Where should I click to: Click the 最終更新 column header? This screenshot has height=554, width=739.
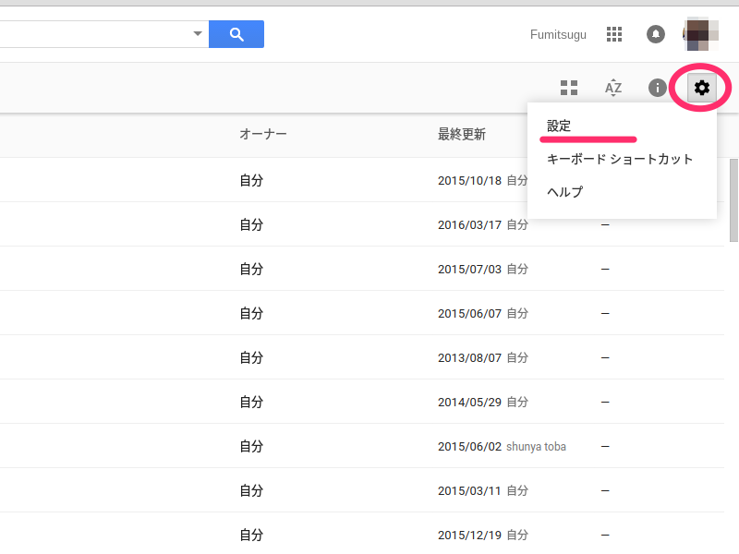coord(462,135)
